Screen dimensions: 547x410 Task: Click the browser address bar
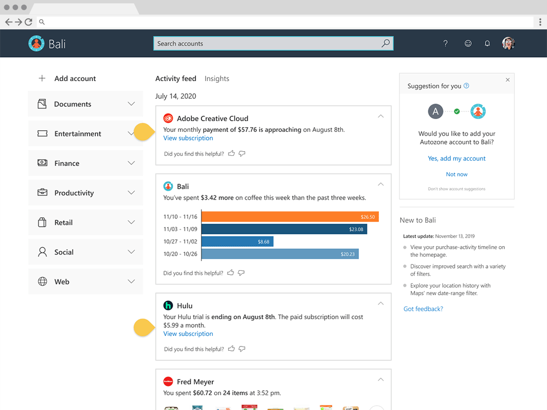click(285, 22)
